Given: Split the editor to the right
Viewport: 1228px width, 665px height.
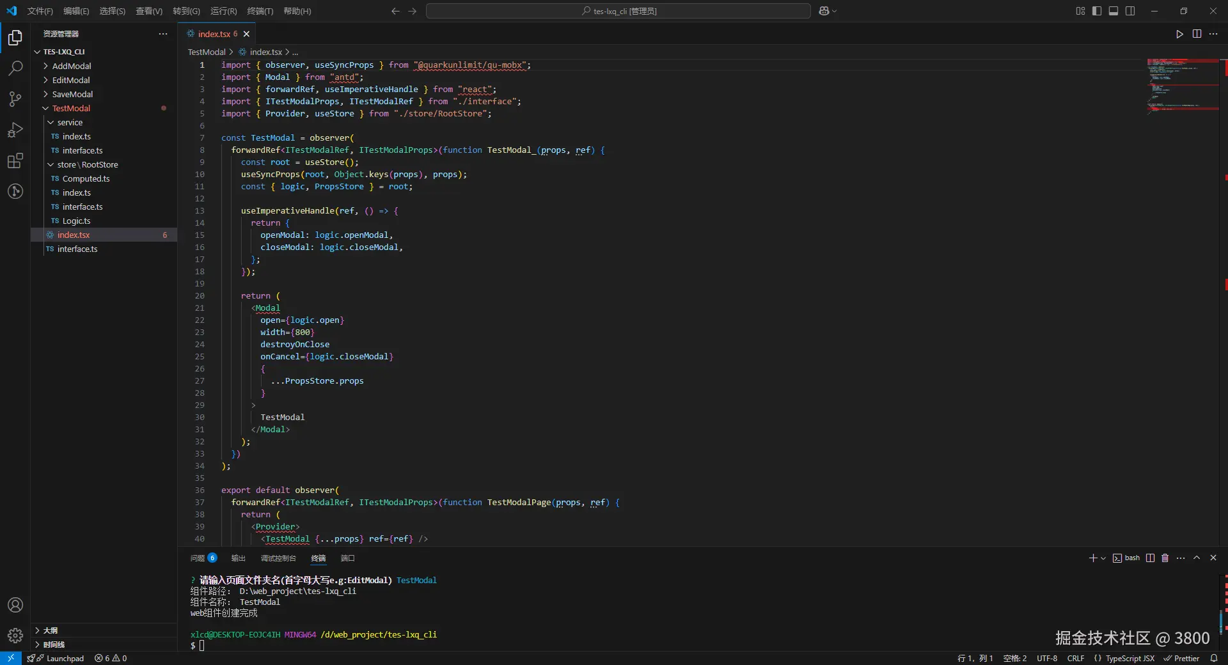Looking at the screenshot, I should coord(1197,34).
